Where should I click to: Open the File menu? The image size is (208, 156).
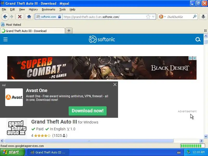[4, 9]
